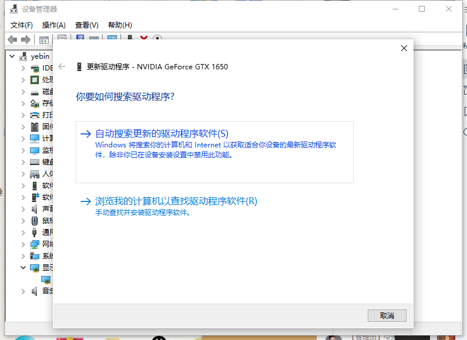
Task: Collapse the yebin root node
Action: tap(12, 56)
